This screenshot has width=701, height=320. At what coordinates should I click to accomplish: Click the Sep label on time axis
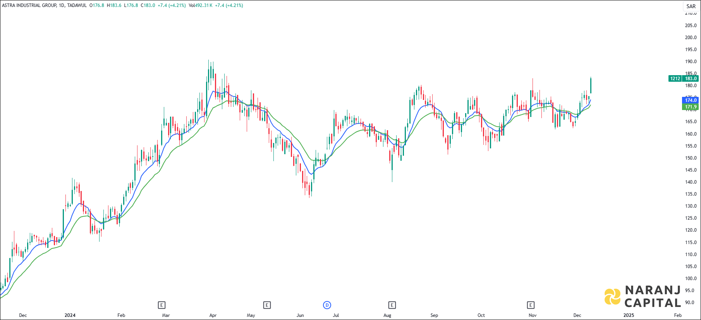click(434, 315)
